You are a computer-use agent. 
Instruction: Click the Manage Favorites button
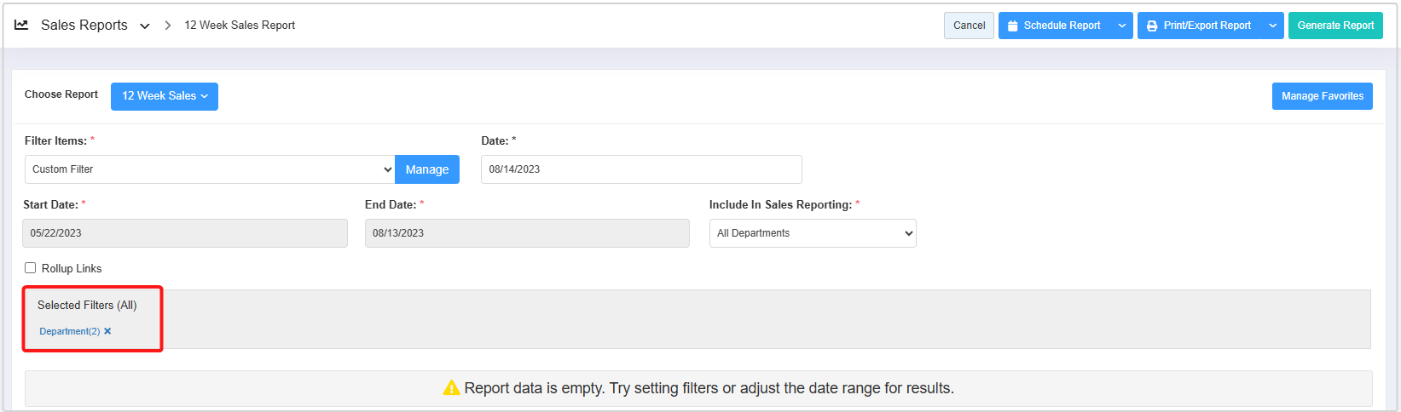(x=1322, y=96)
